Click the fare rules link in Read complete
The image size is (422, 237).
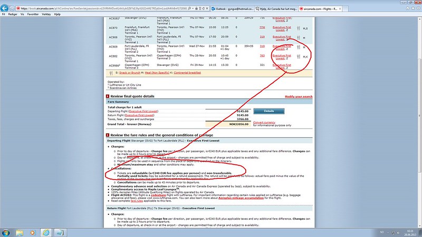tap(137, 201)
